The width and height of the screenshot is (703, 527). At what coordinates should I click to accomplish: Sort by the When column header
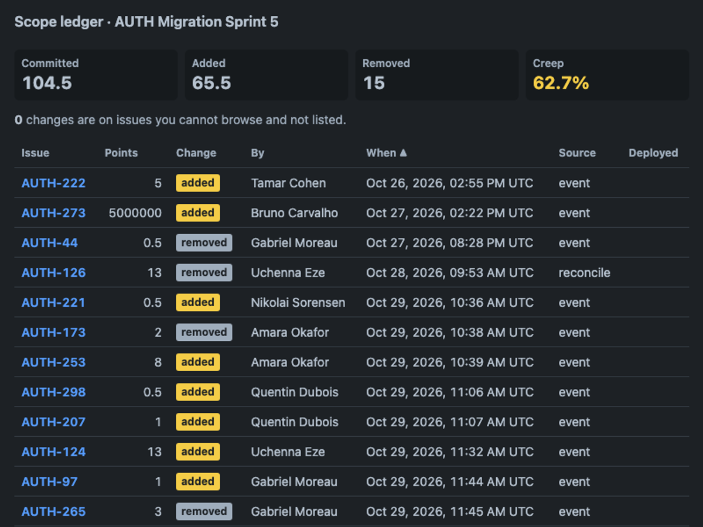[386, 153]
